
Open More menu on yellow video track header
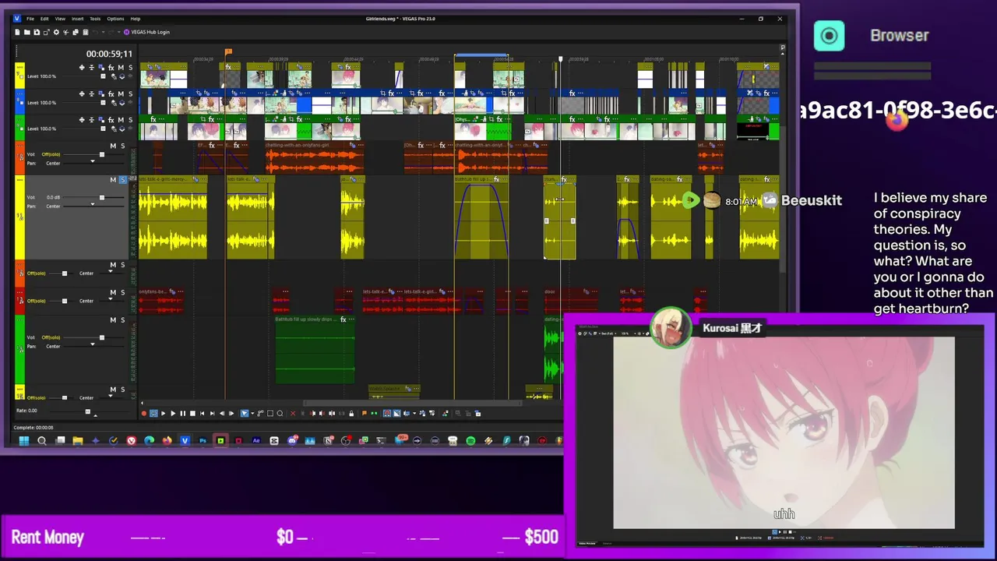(x=19, y=67)
